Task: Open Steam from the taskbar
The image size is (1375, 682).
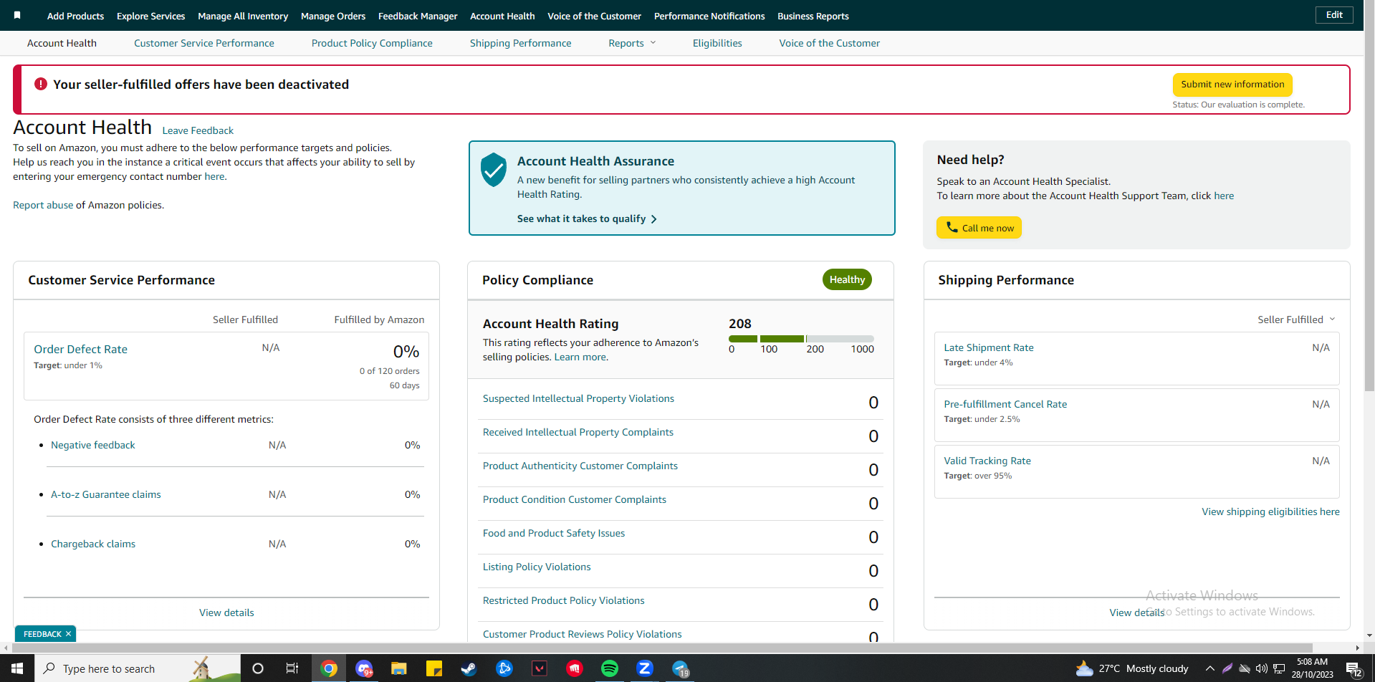Action: 469,668
